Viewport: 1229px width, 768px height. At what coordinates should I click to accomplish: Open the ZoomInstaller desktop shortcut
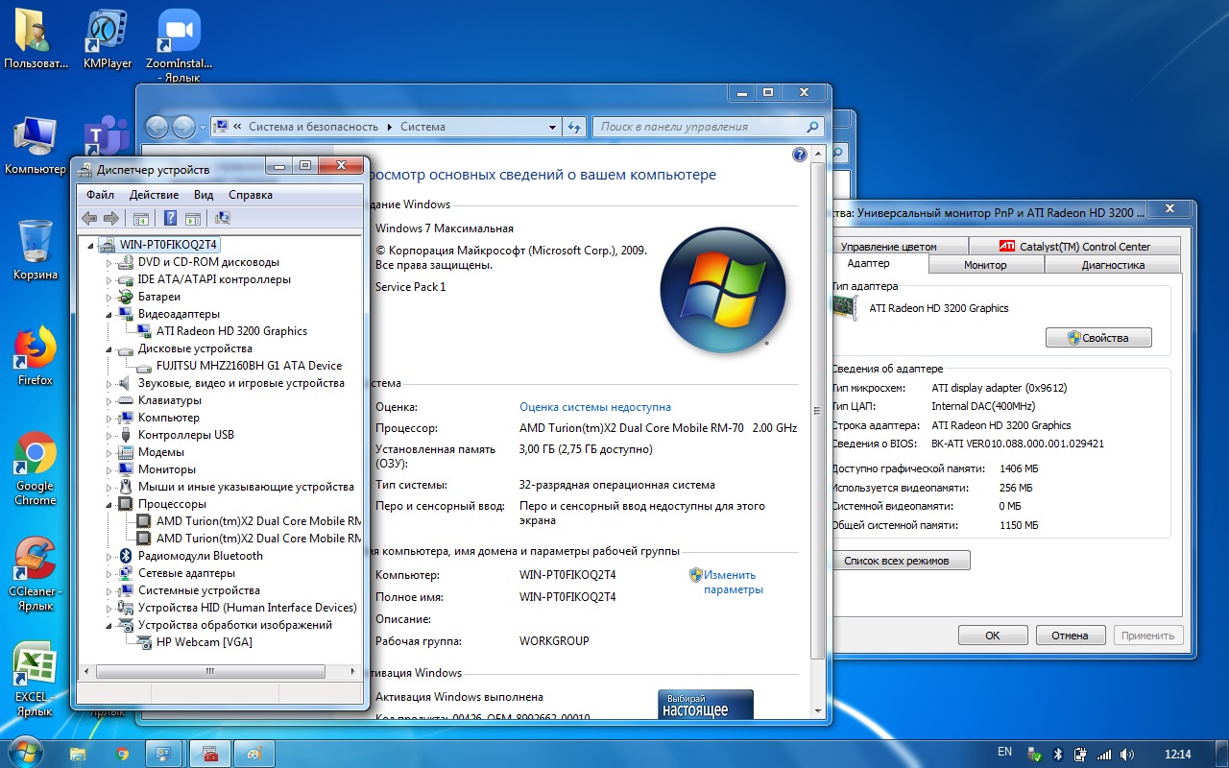(x=180, y=45)
